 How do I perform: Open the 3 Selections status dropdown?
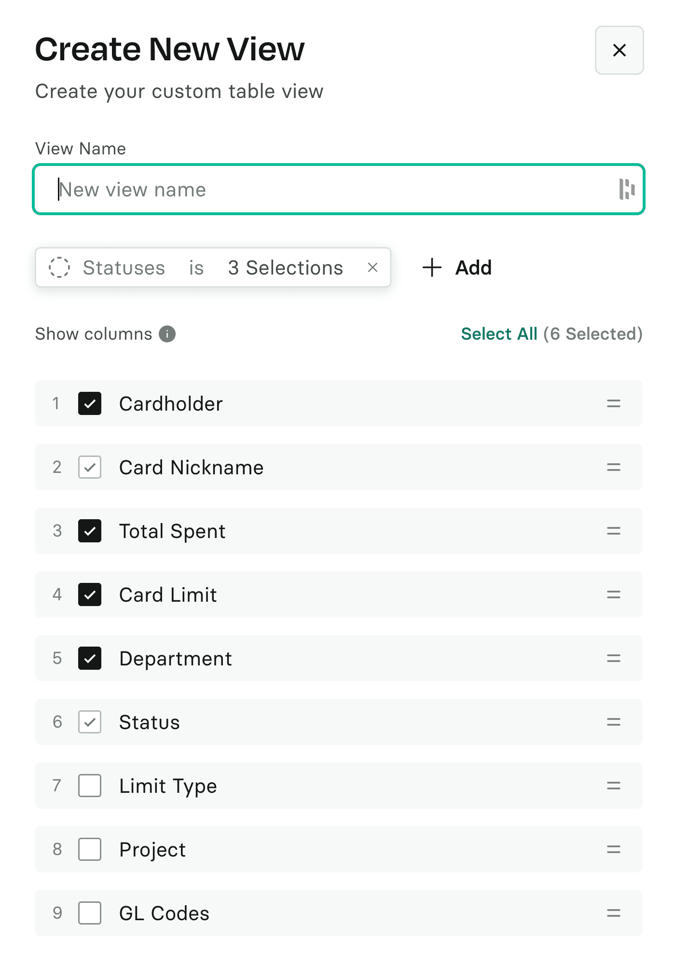[x=285, y=268]
